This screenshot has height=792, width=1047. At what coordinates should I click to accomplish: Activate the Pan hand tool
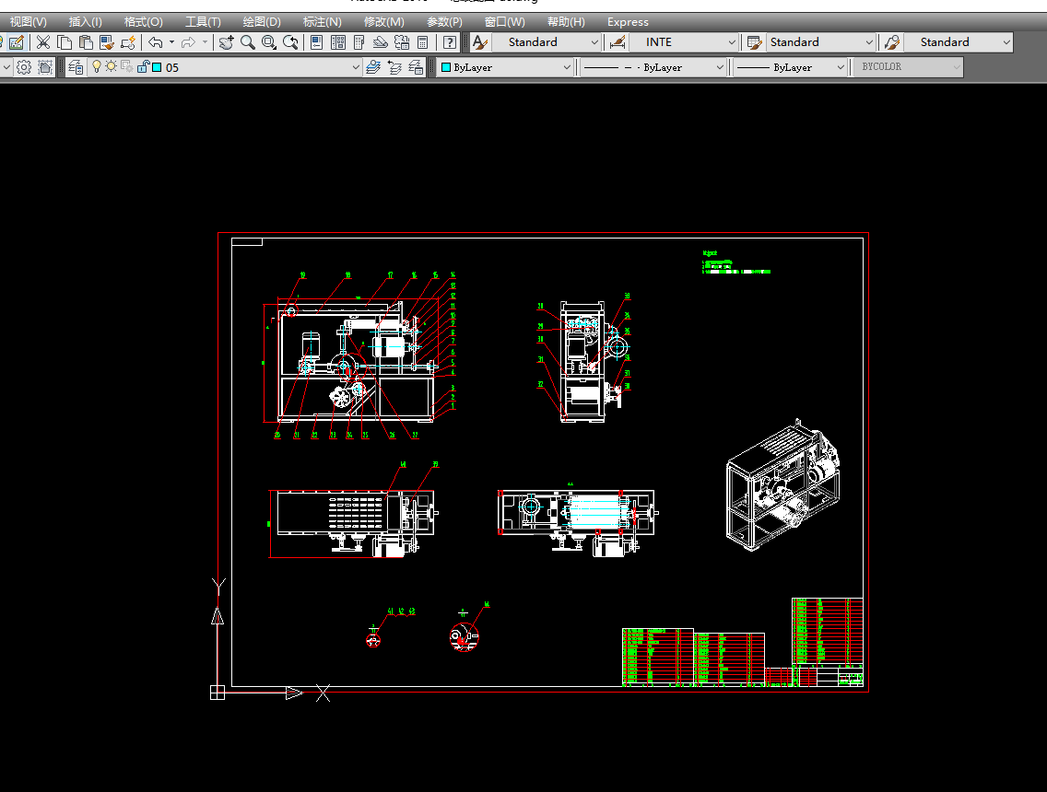click(x=227, y=42)
